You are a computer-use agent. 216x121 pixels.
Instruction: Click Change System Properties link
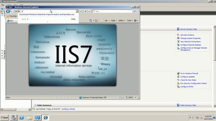[190, 38]
